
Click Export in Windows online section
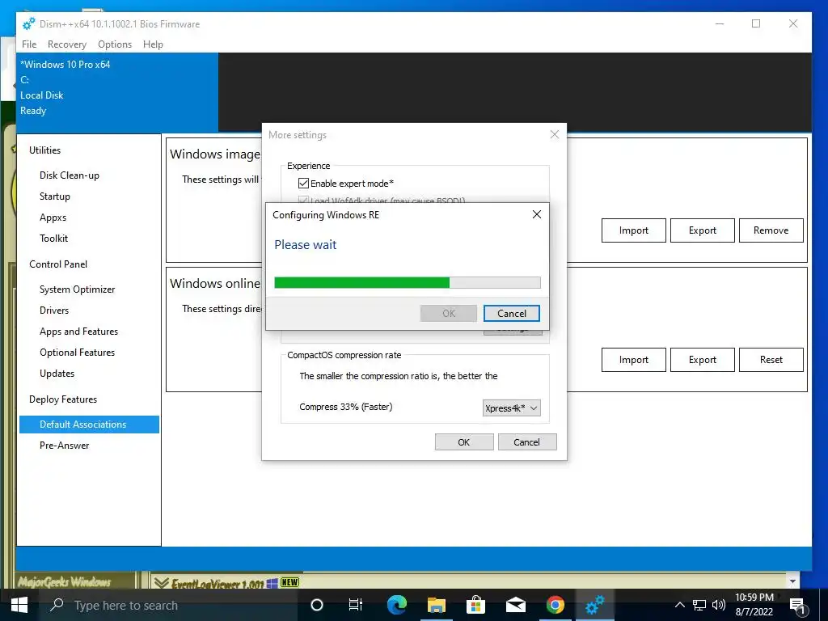703,360
